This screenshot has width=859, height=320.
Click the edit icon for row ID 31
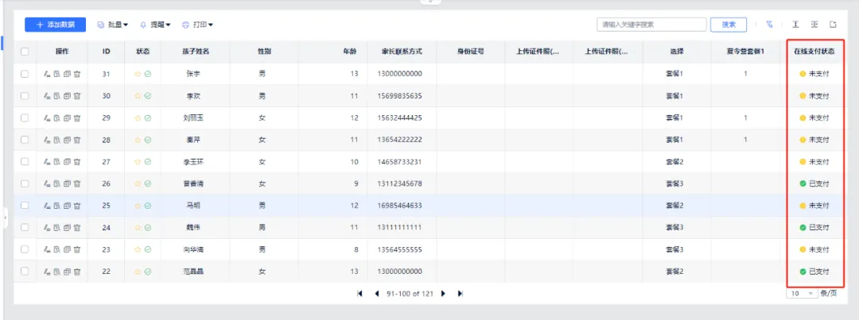(47, 74)
